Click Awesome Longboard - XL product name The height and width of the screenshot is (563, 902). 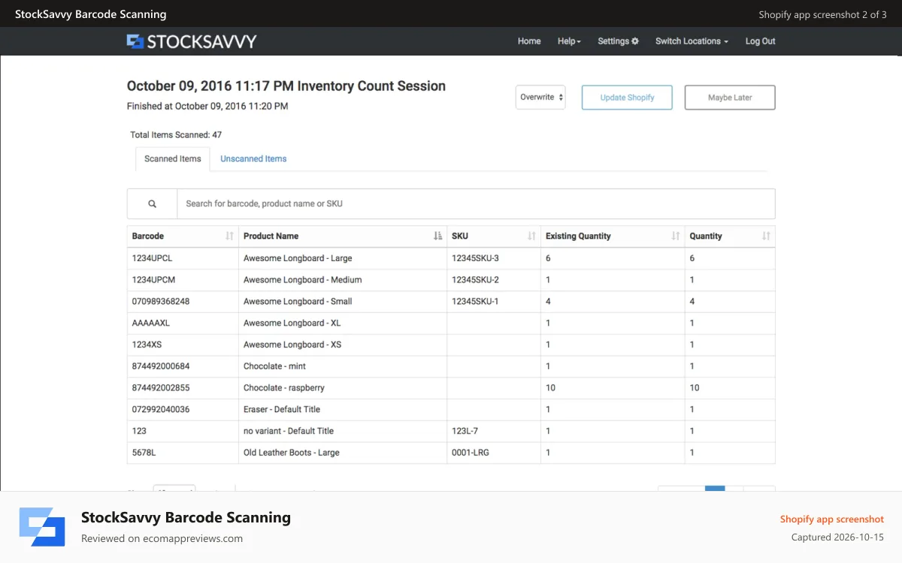(x=292, y=324)
